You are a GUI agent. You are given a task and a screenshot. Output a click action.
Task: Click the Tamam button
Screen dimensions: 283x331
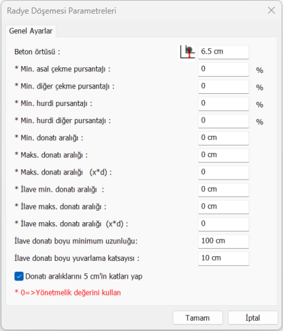[198, 318]
